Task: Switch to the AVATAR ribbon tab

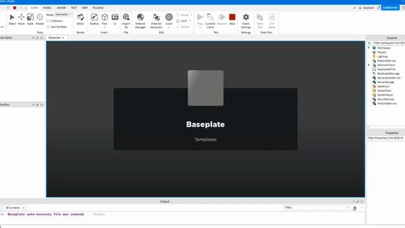Action: (61, 8)
